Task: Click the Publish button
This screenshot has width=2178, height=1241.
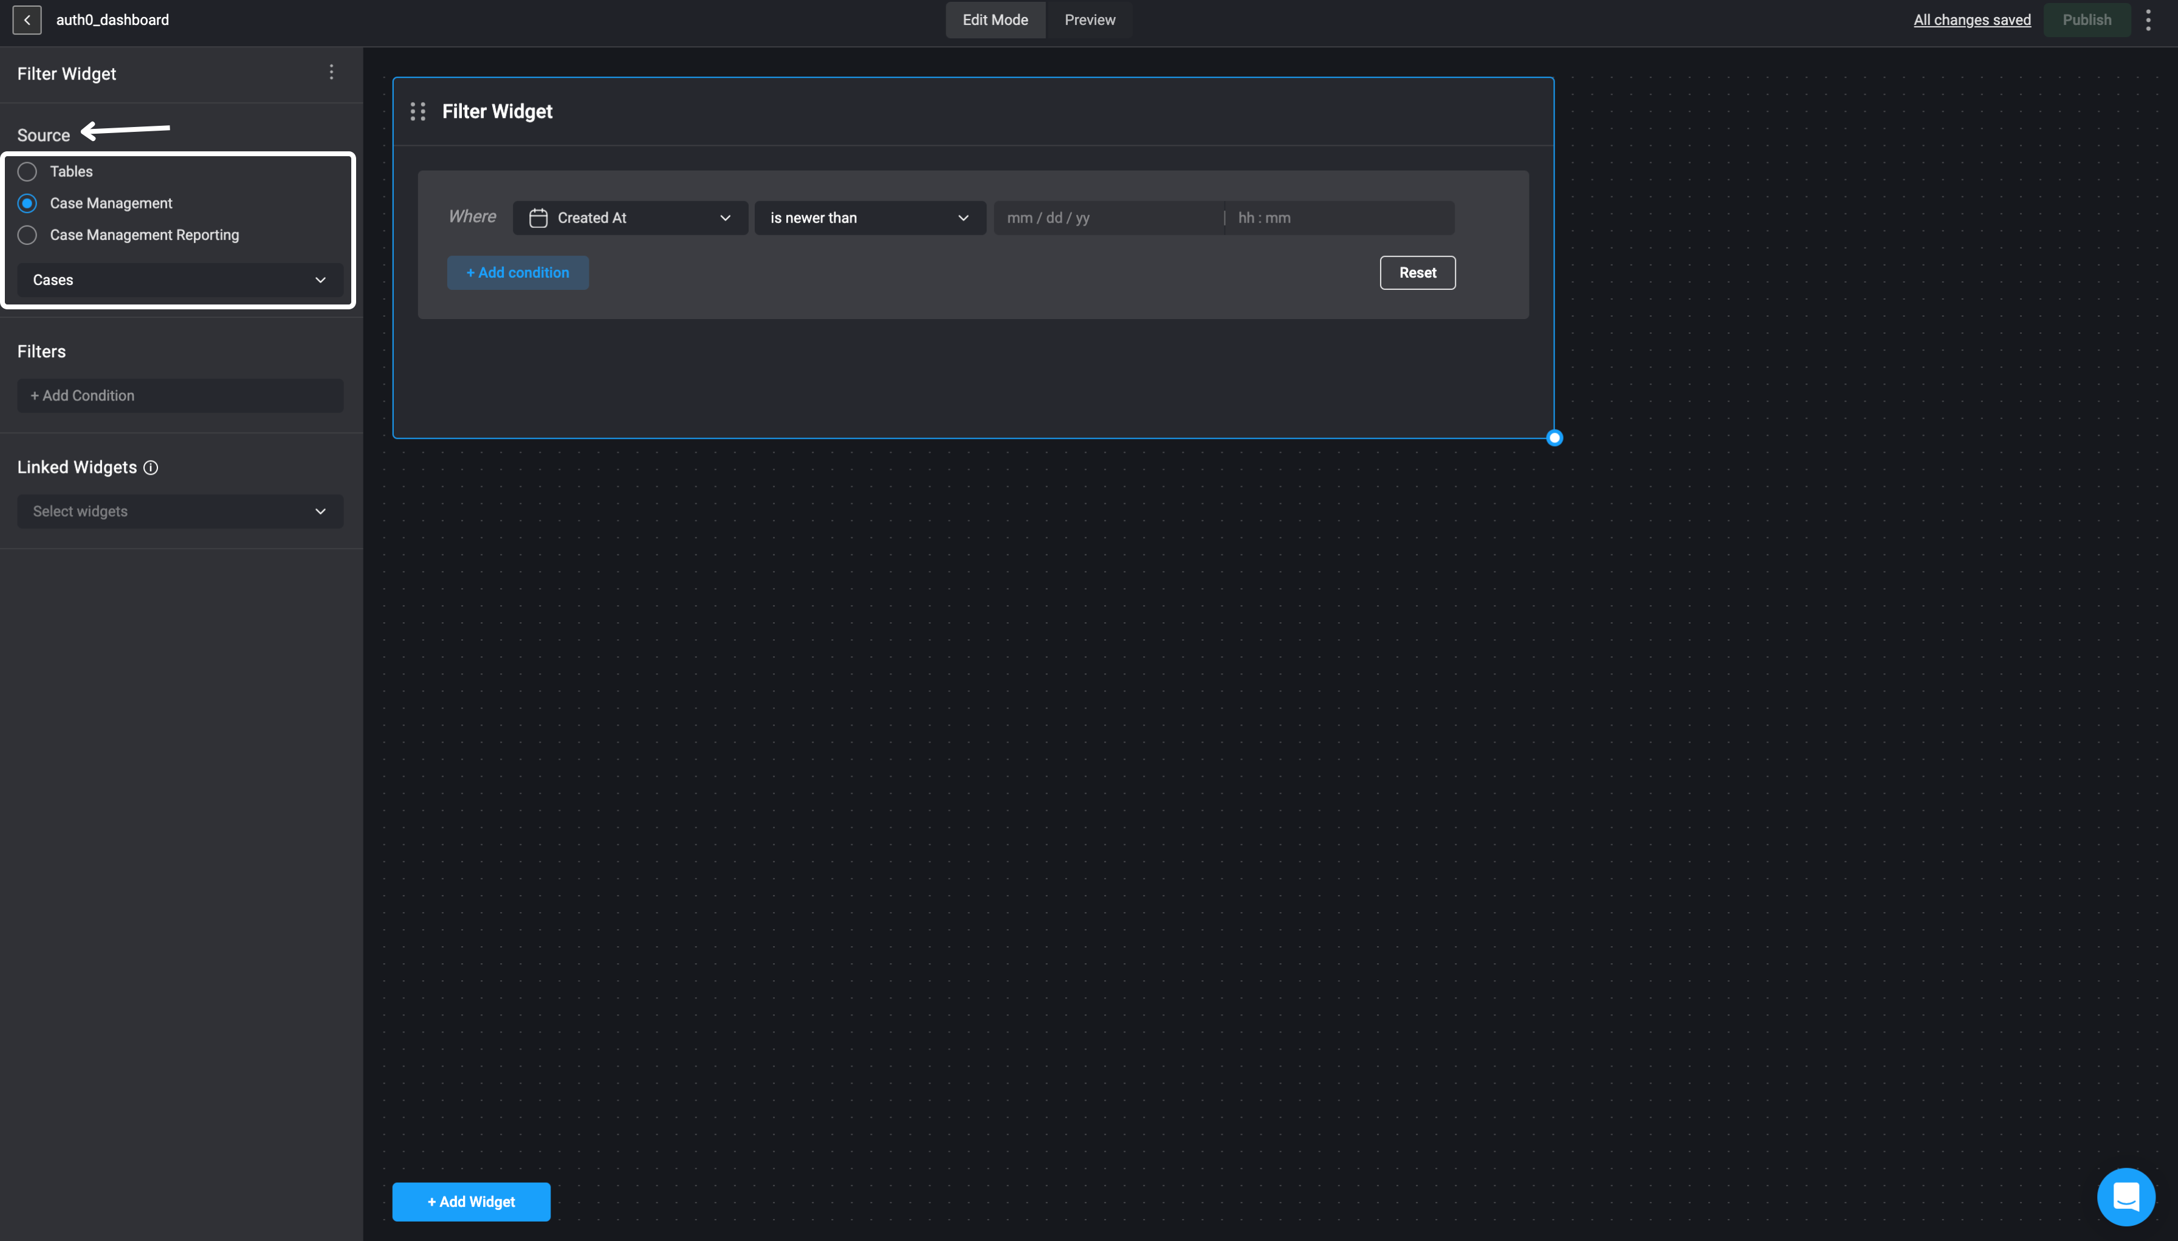Action: point(2087,19)
